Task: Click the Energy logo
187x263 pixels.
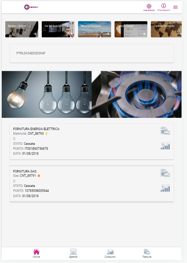Action: coord(31,7)
